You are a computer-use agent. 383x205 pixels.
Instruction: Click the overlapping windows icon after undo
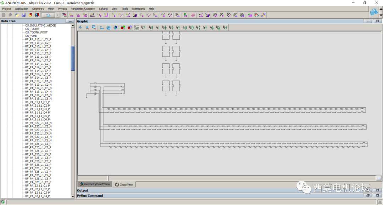[x=64, y=15]
